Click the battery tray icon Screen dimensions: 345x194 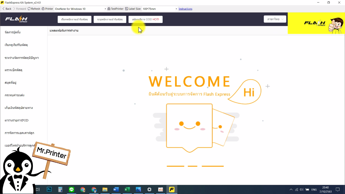click(x=307, y=189)
